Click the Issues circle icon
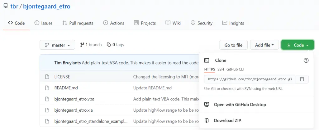The image size is (319, 130). click(37, 23)
